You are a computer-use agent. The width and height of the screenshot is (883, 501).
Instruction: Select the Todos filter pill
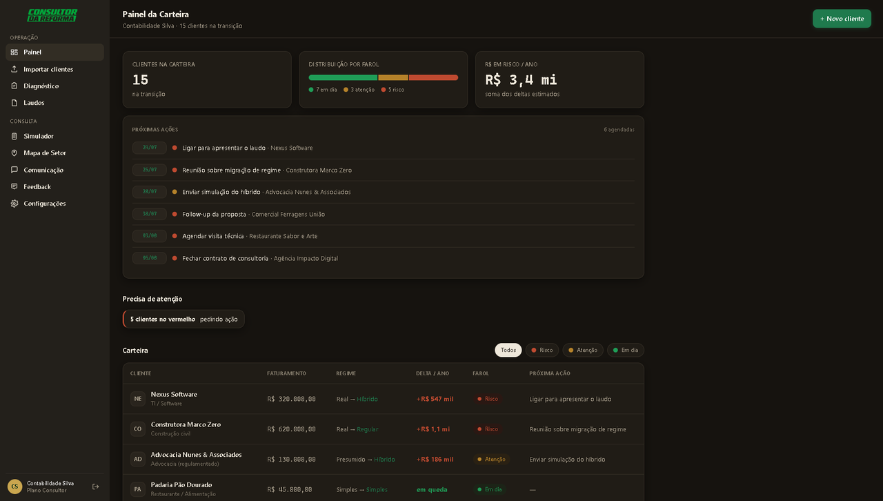coord(508,350)
